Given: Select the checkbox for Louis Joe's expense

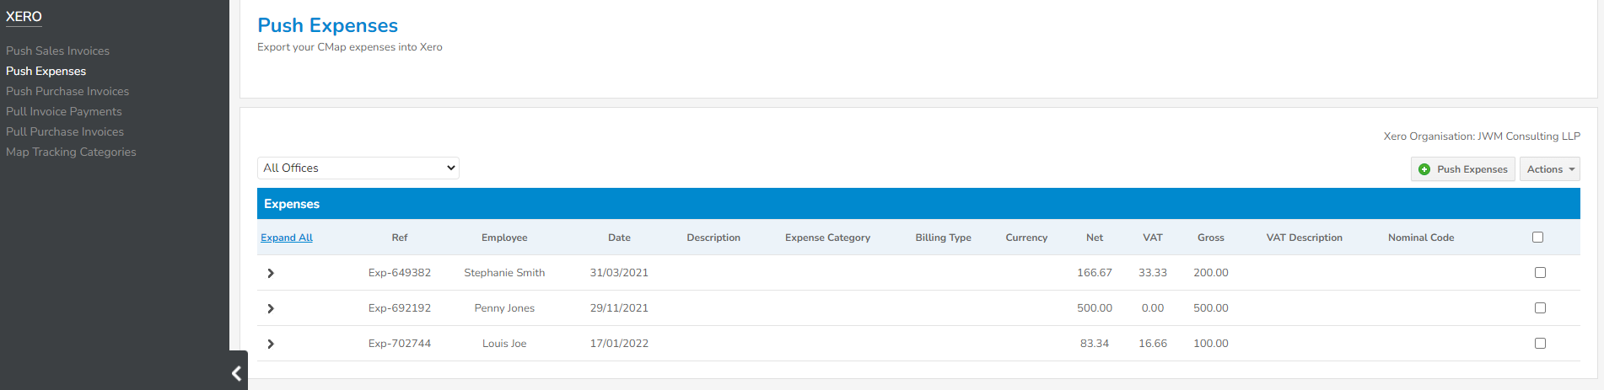Looking at the screenshot, I should [1540, 344].
